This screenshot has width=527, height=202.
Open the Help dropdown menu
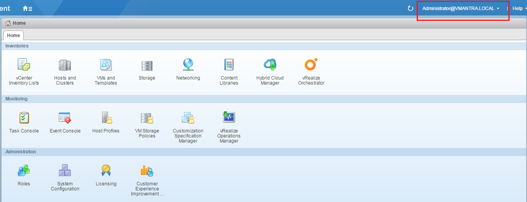coord(519,8)
